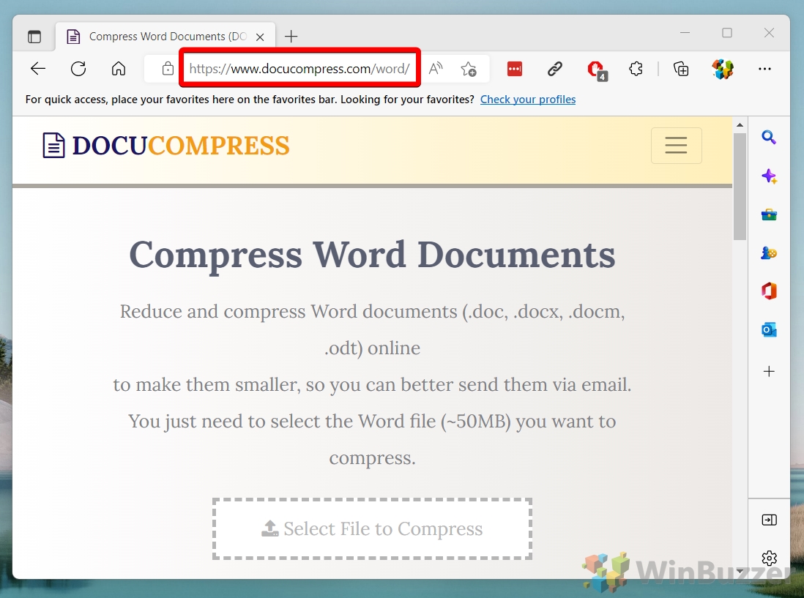
Task: Hide the sidebar toggle icon
Action: 769,520
